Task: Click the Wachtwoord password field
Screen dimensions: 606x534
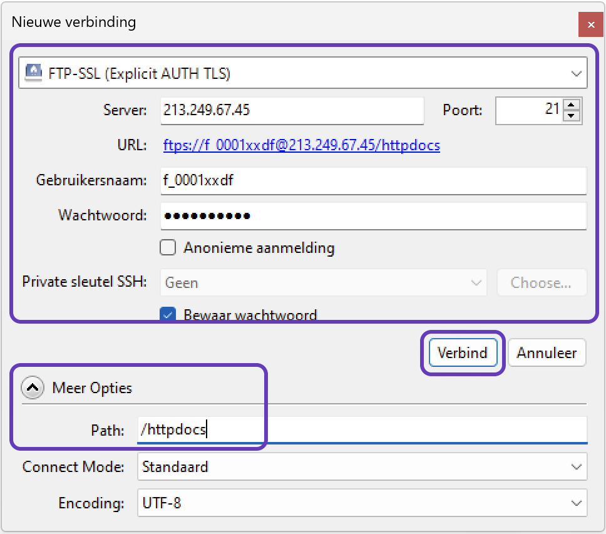Action: pos(373,216)
